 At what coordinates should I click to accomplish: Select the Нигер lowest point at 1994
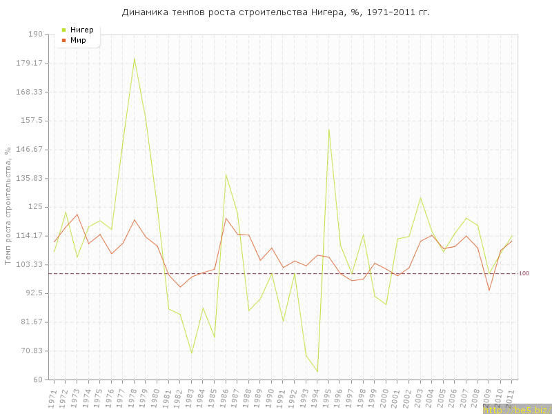[x=317, y=372]
